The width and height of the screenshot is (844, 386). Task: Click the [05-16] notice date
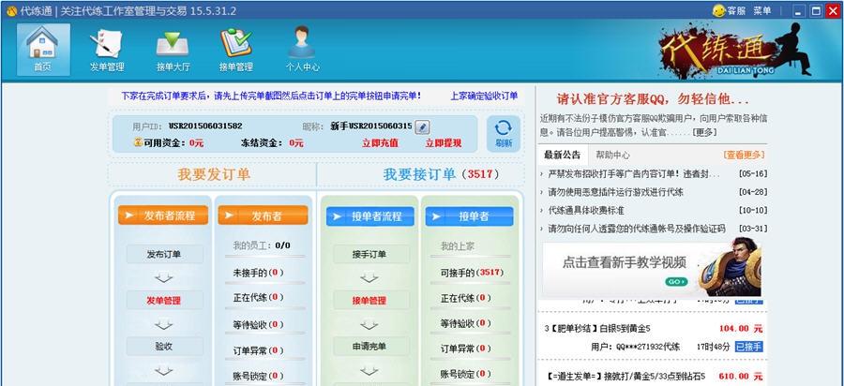tap(752, 173)
